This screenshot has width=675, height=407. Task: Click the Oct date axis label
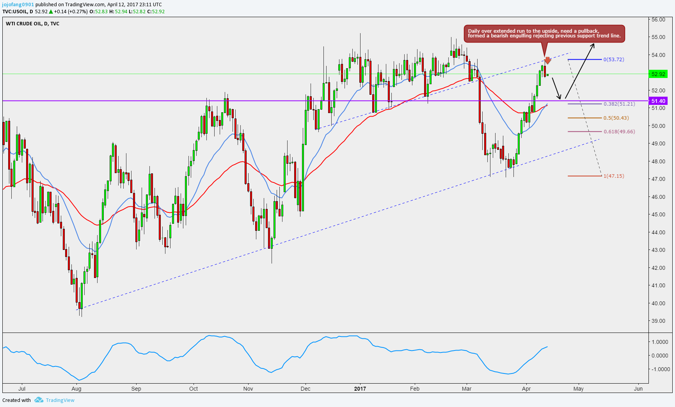[194, 389]
